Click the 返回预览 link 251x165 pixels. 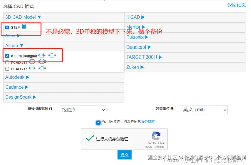[237, 5]
